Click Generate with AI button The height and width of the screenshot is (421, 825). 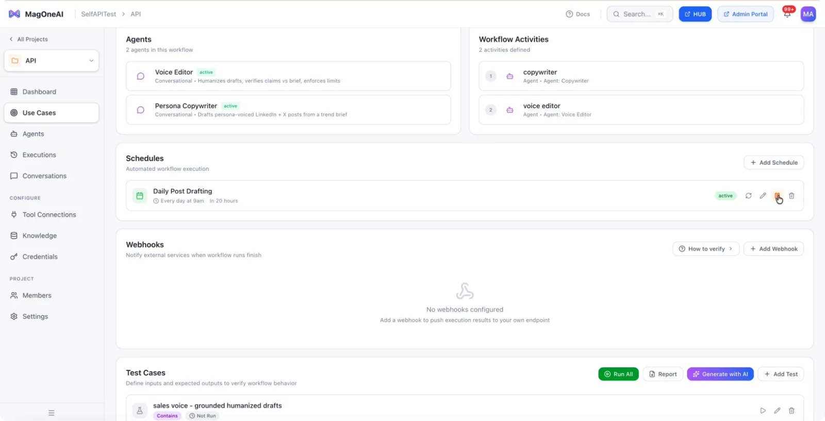720,374
